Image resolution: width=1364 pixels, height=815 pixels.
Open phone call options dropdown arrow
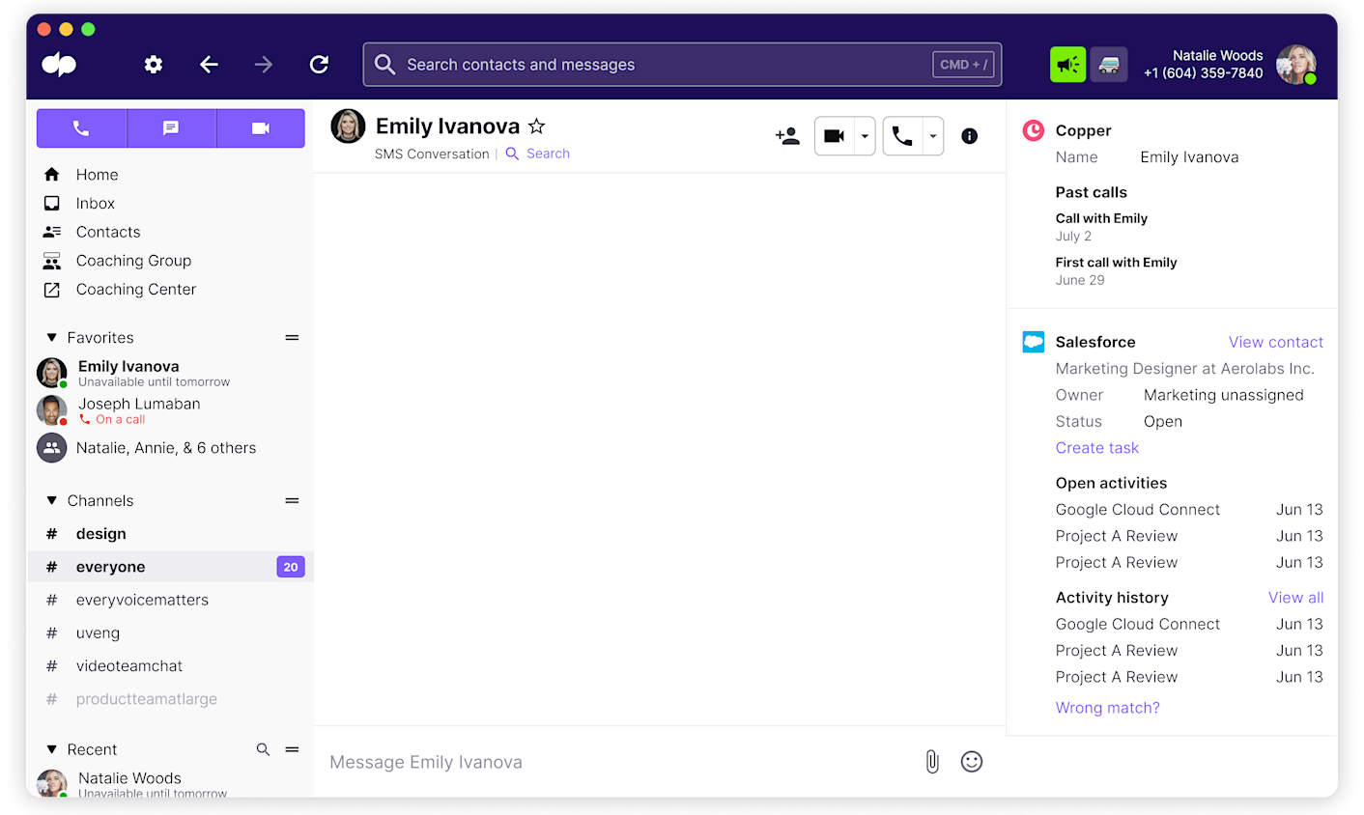coord(933,136)
